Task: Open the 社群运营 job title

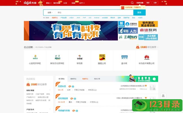Action: (62, 86)
